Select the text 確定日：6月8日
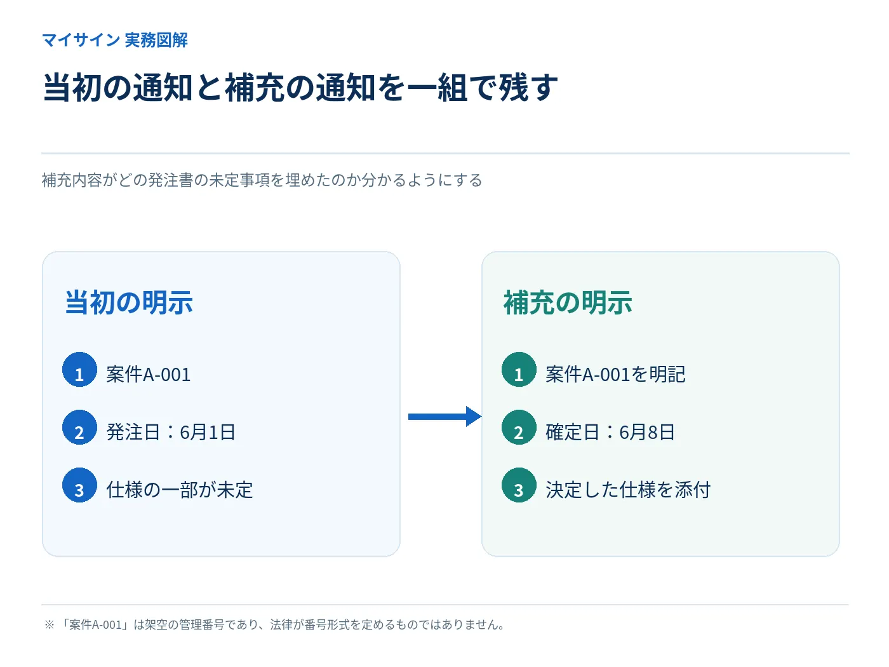The height and width of the screenshot is (667, 889). click(x=610, y=433)
